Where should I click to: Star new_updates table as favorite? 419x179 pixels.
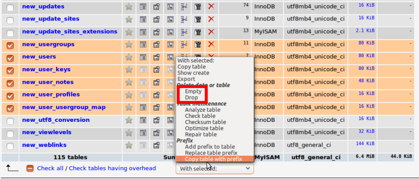coord(129,7)
